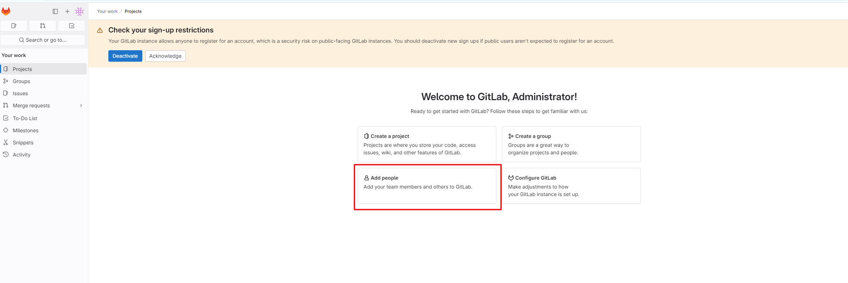Click the Configure GitLab admin icon
The image size is (848, 283).
[x=511, y=178]
